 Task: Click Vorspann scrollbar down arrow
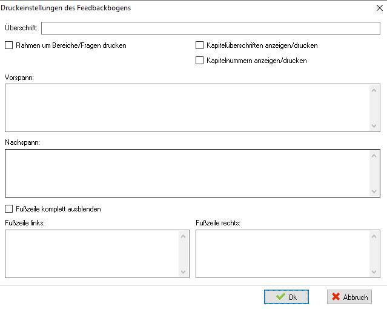pos(374,126)
